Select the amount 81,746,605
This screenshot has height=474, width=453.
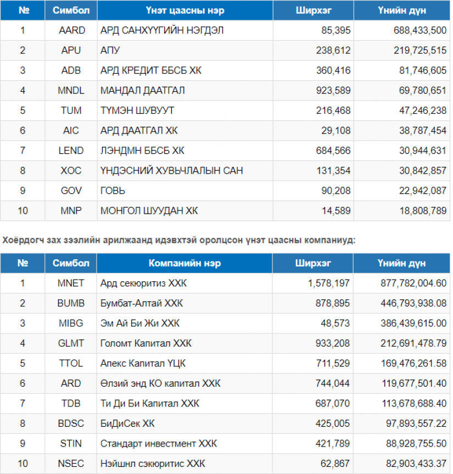[422, 70]
